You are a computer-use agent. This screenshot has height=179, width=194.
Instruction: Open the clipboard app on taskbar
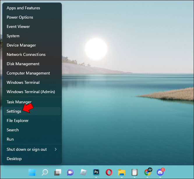tap(134, 172)
